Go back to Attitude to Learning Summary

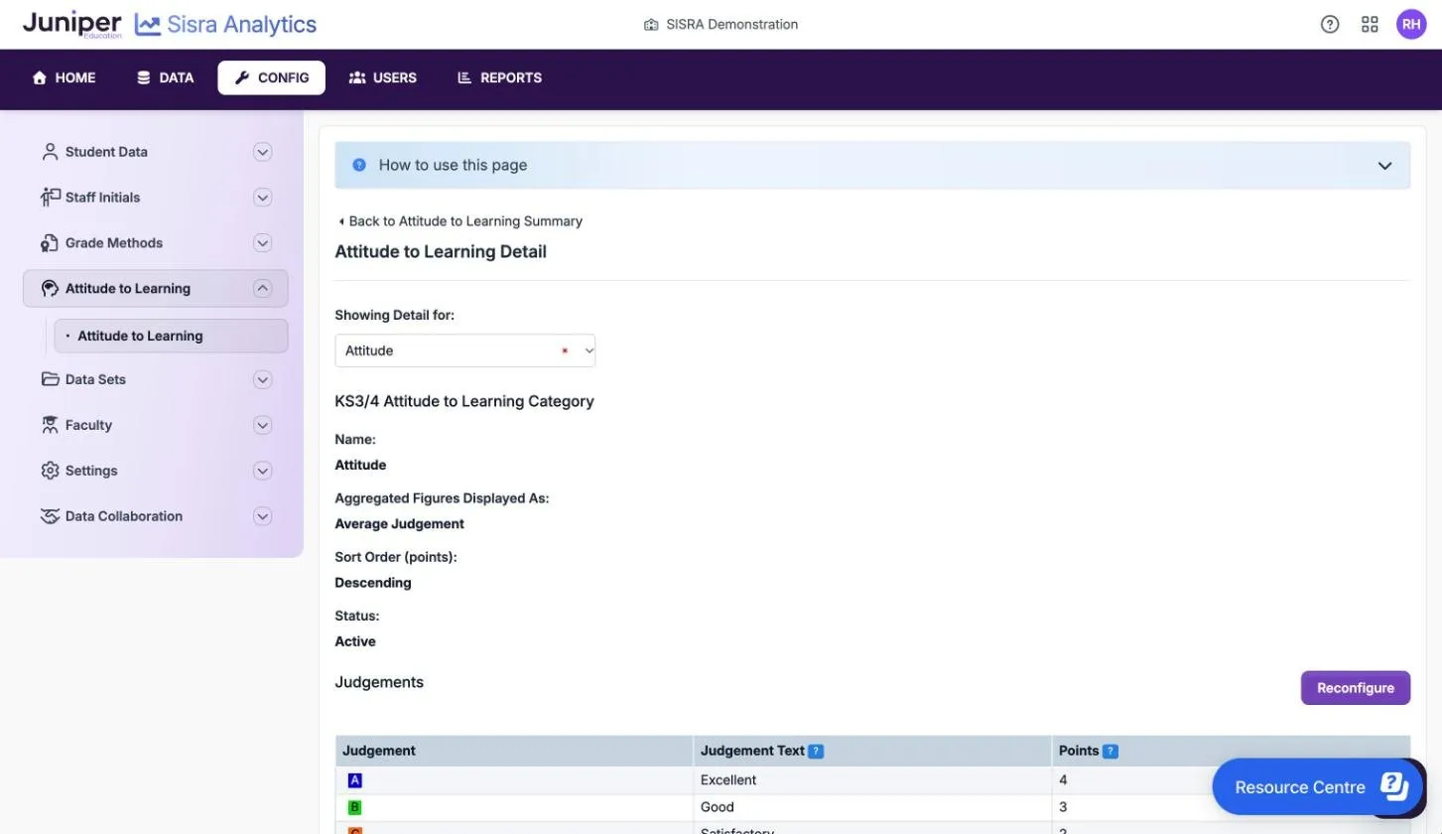coord(459,221)
